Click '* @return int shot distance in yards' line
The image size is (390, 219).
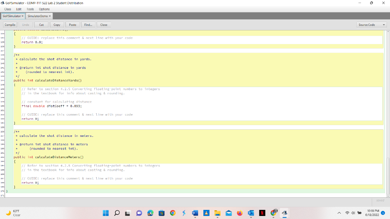click(51, 68)
